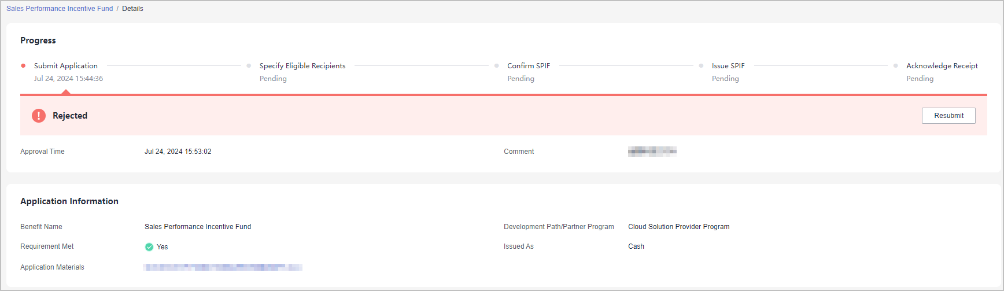Select the Issue SPIF step label

[728, 66]
